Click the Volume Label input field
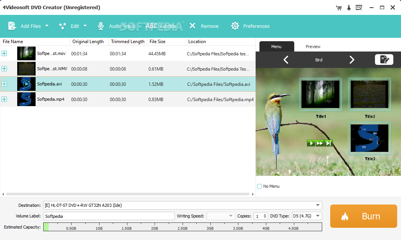The width and height of the screenshot is (401, 240). [109, 216]
